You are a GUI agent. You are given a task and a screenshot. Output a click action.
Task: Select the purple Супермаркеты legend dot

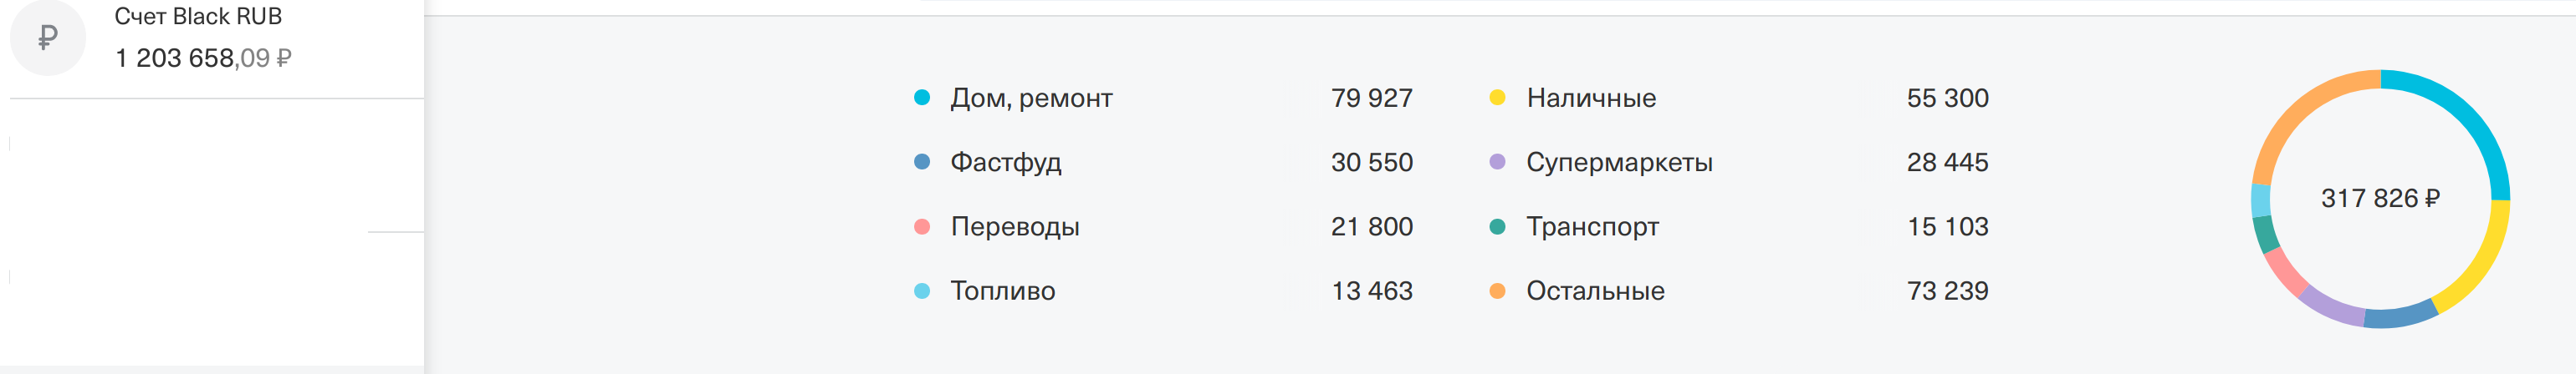pyautogui.click(x=1497, y=162)
